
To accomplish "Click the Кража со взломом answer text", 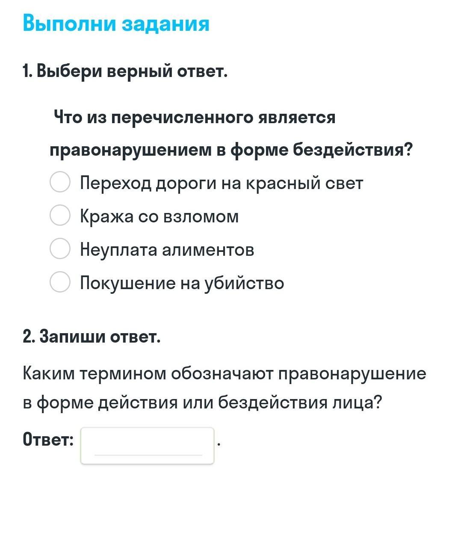I will [159, 216].
